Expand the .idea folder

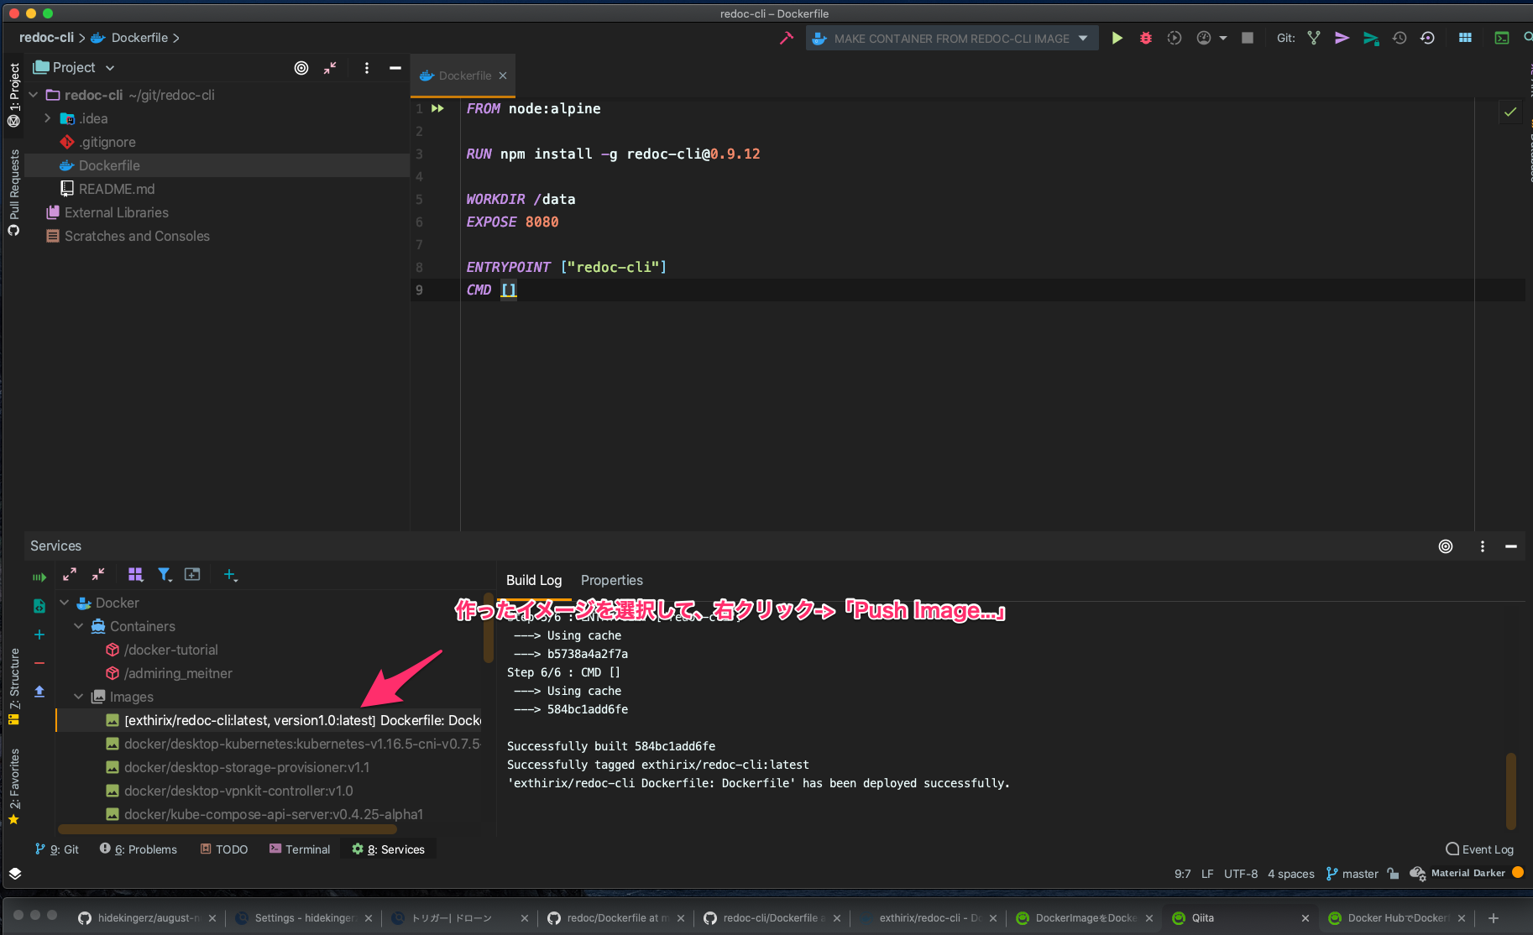48,118
